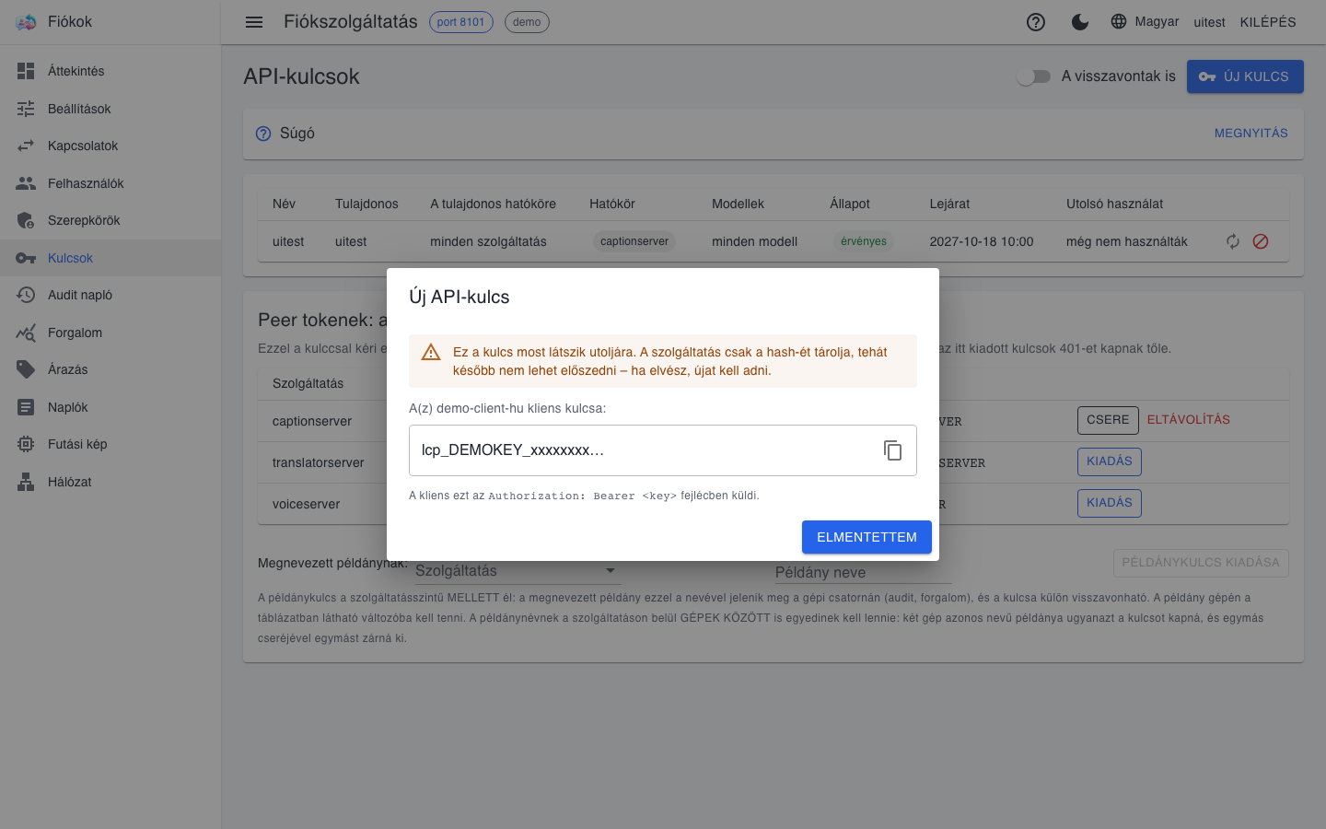Click ELTÁVOLÍTÁS for captionserver peer token
This screenshot has width=1326, height=829.
pos(1189,420)
